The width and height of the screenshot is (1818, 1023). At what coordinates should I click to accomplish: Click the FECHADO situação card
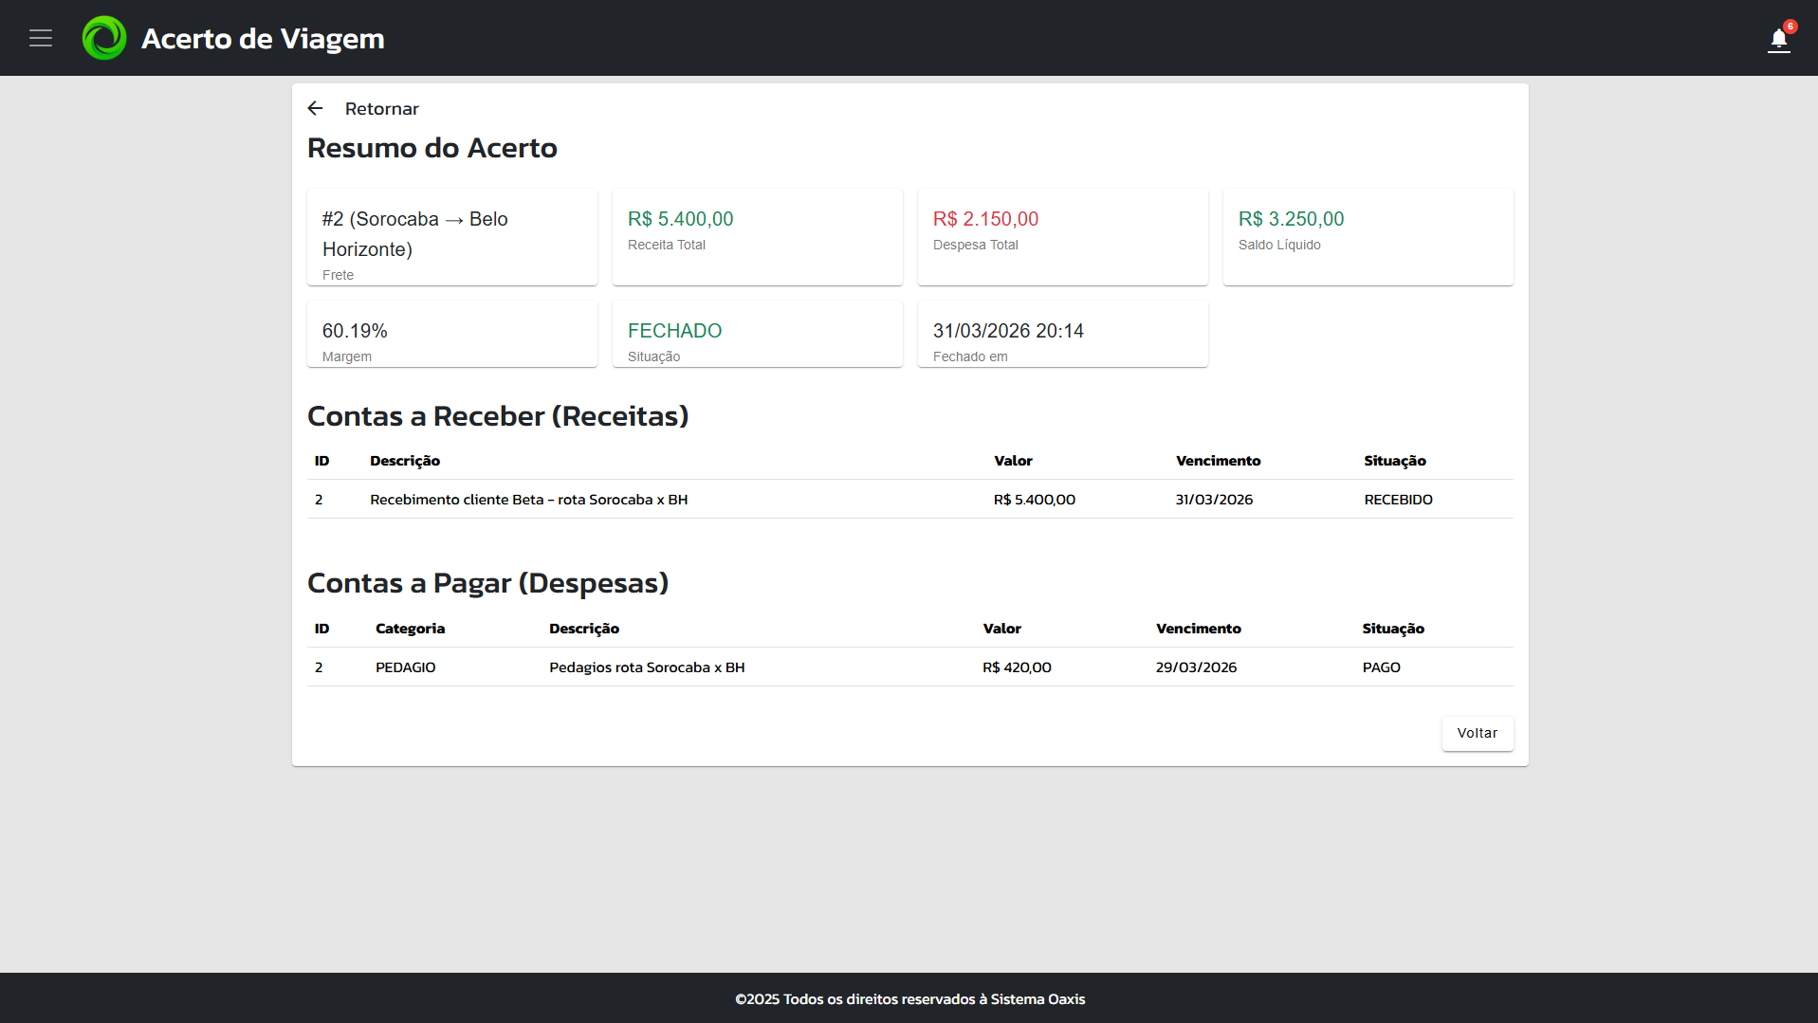click(757, 334)
